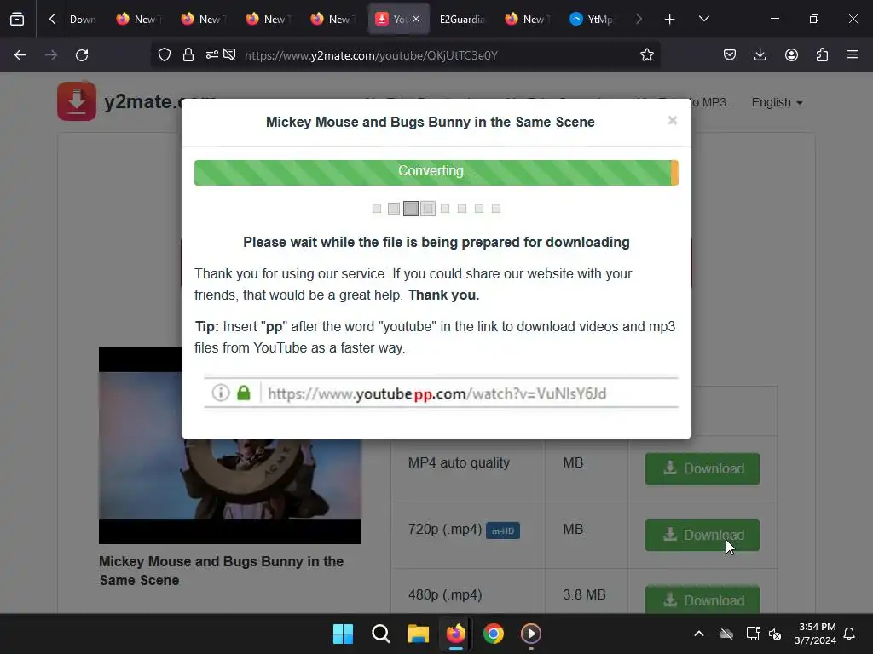
Task: Open the Firefox downloads panel
Action: 760,55
